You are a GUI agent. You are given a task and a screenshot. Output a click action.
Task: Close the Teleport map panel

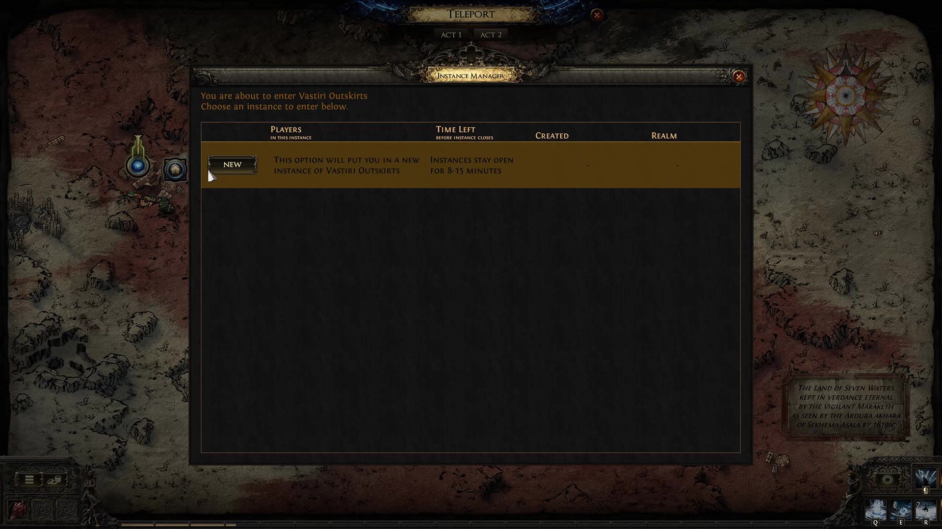[x=597, y=15]
